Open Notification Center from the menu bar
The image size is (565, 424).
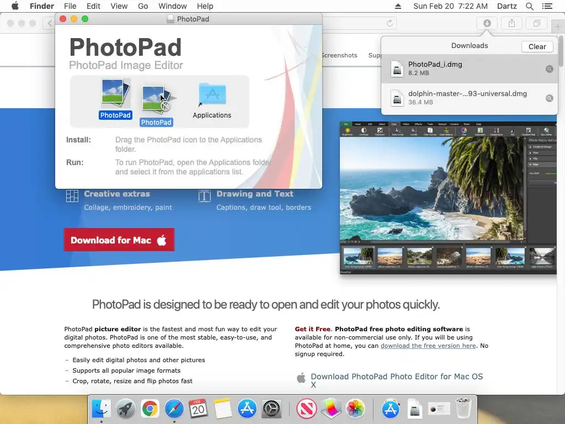click(x=547, y=6)
